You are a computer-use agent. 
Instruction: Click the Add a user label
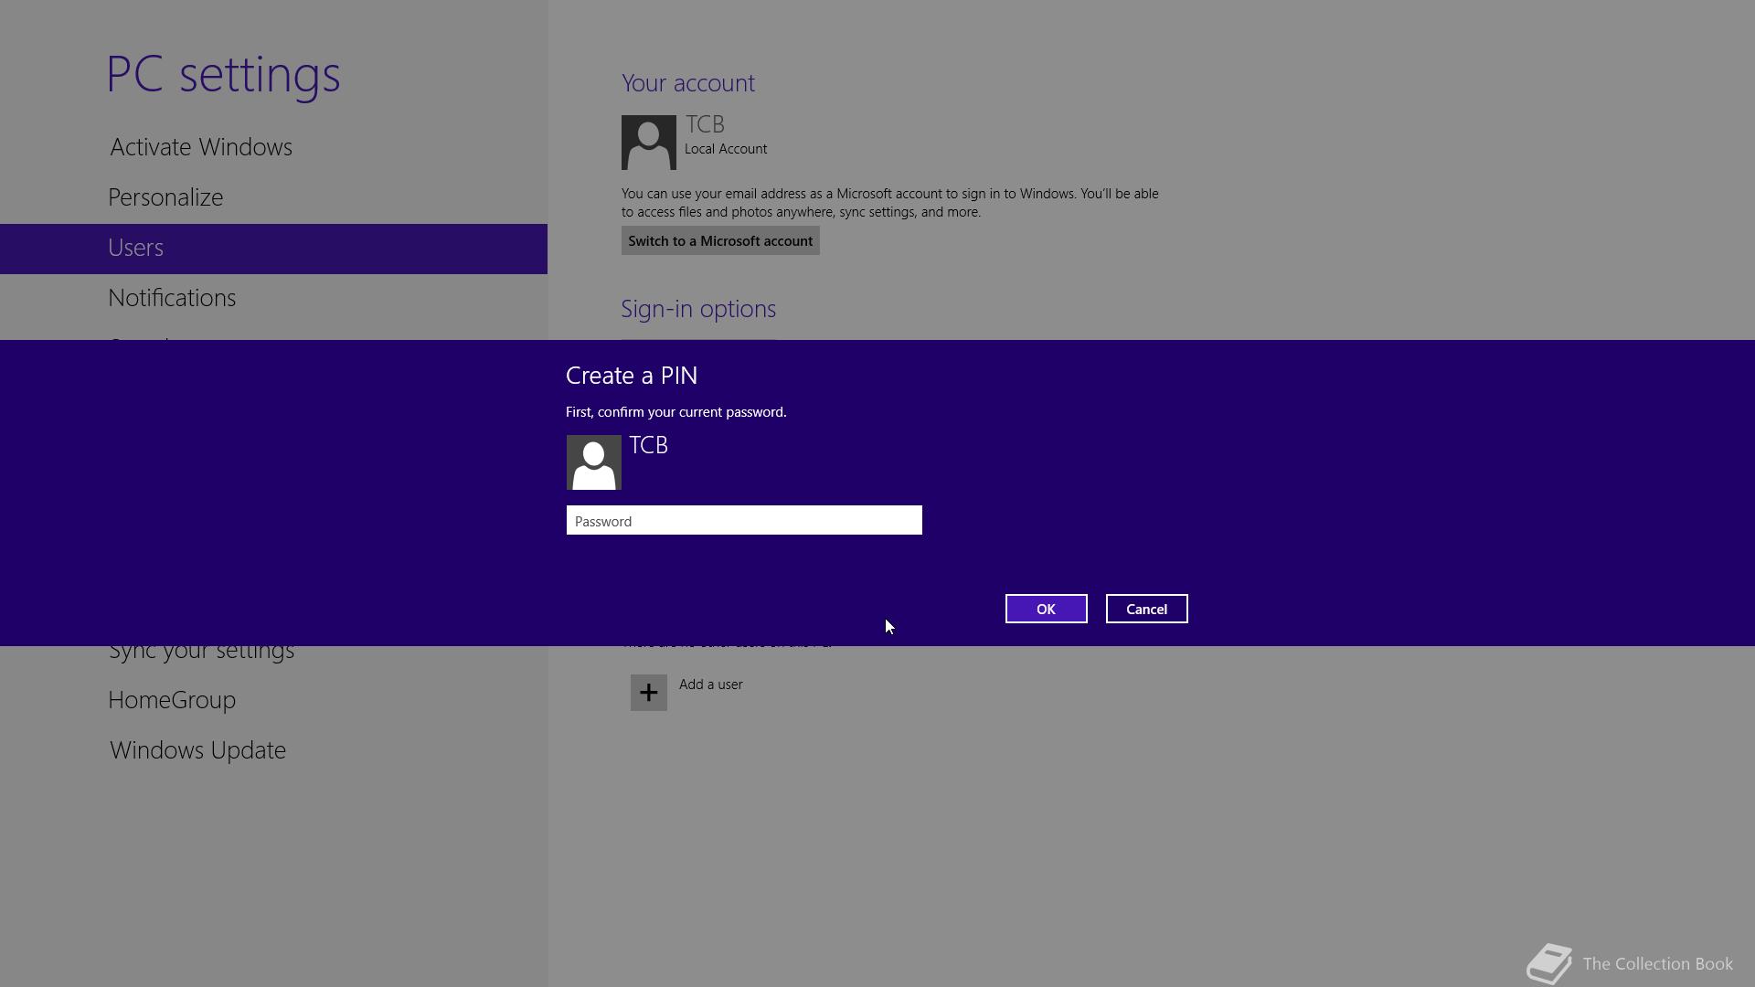tap(710, 685)
